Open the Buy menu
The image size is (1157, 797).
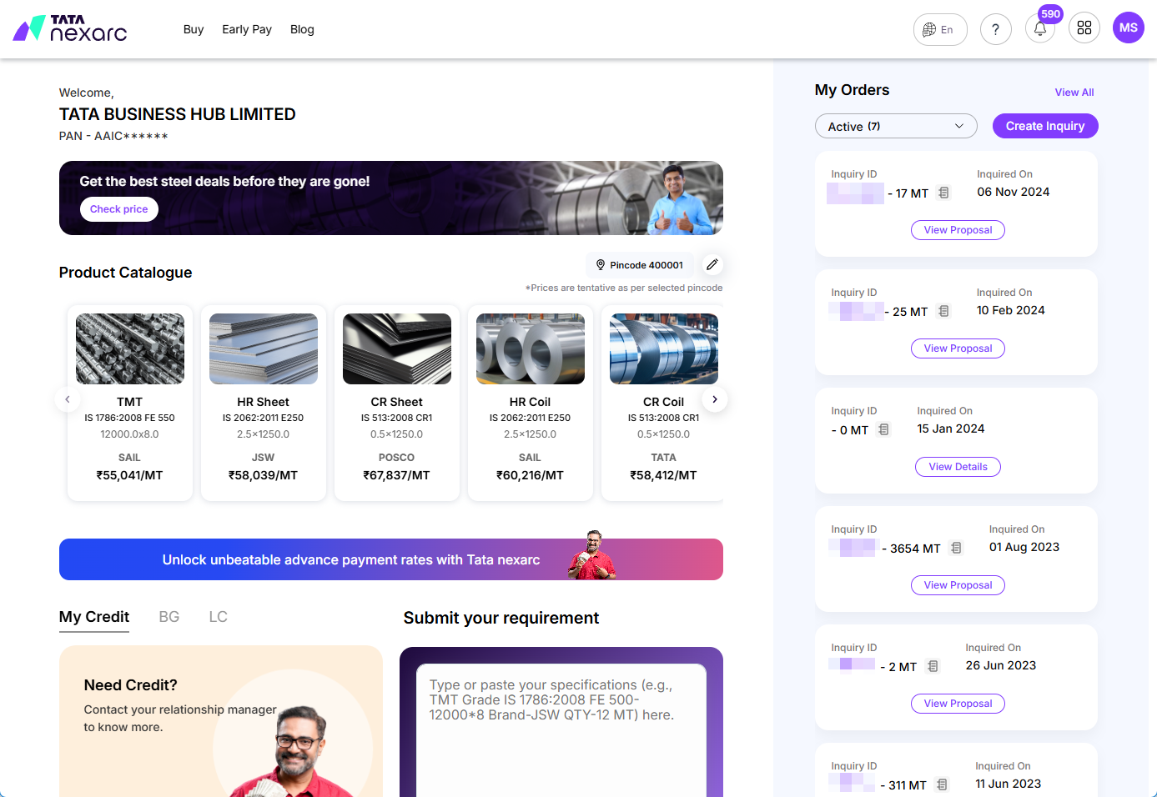pos(194,29)
